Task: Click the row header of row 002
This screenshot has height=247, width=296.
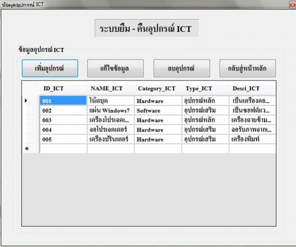Action: (x=31, y=110)
